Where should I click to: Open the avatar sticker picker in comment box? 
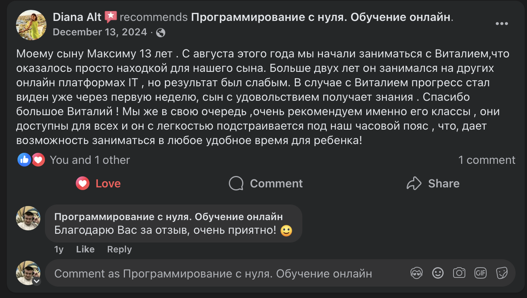coord(417,273)
